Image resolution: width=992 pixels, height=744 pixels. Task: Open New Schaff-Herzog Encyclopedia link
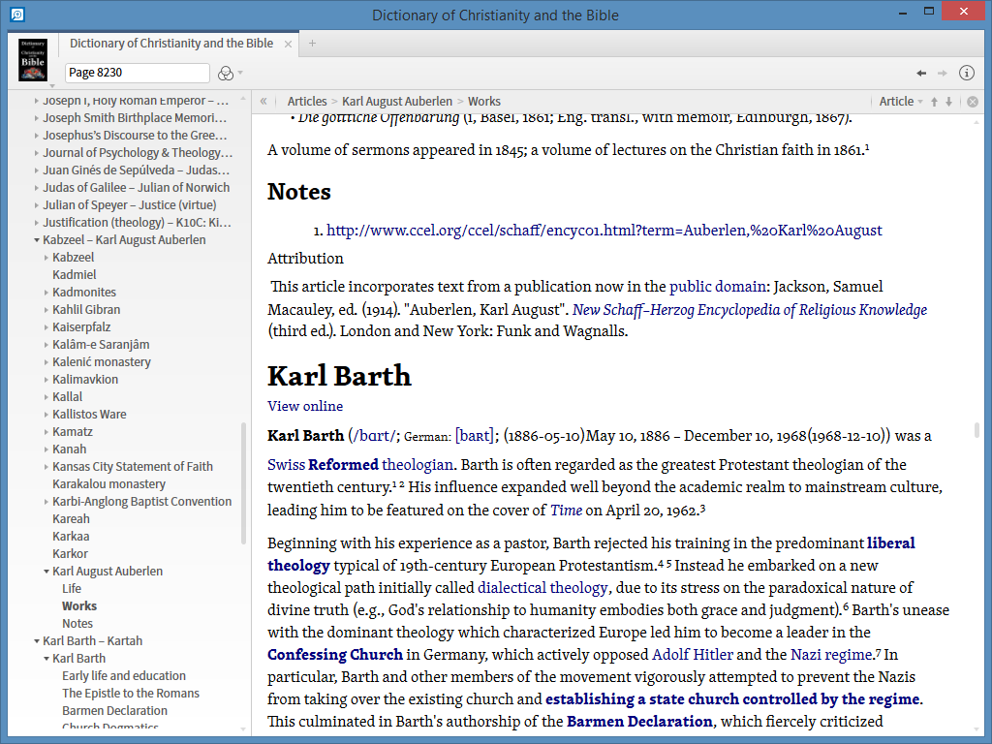tap(750, 310)
